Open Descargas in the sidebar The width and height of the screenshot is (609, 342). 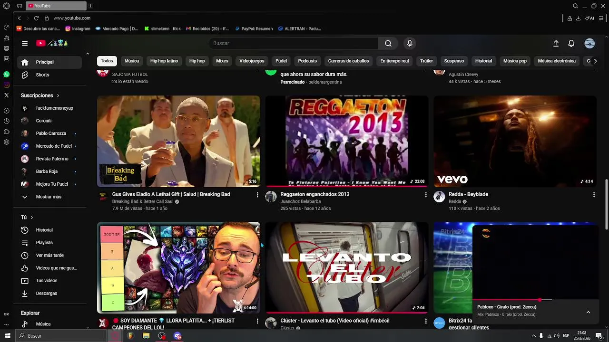[x=49, y=294]
